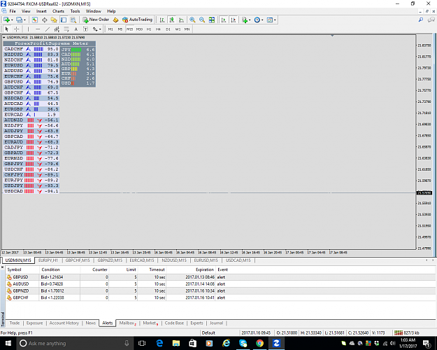Click the Indicators list icon

pyautogui.click(x=245, y=20)
